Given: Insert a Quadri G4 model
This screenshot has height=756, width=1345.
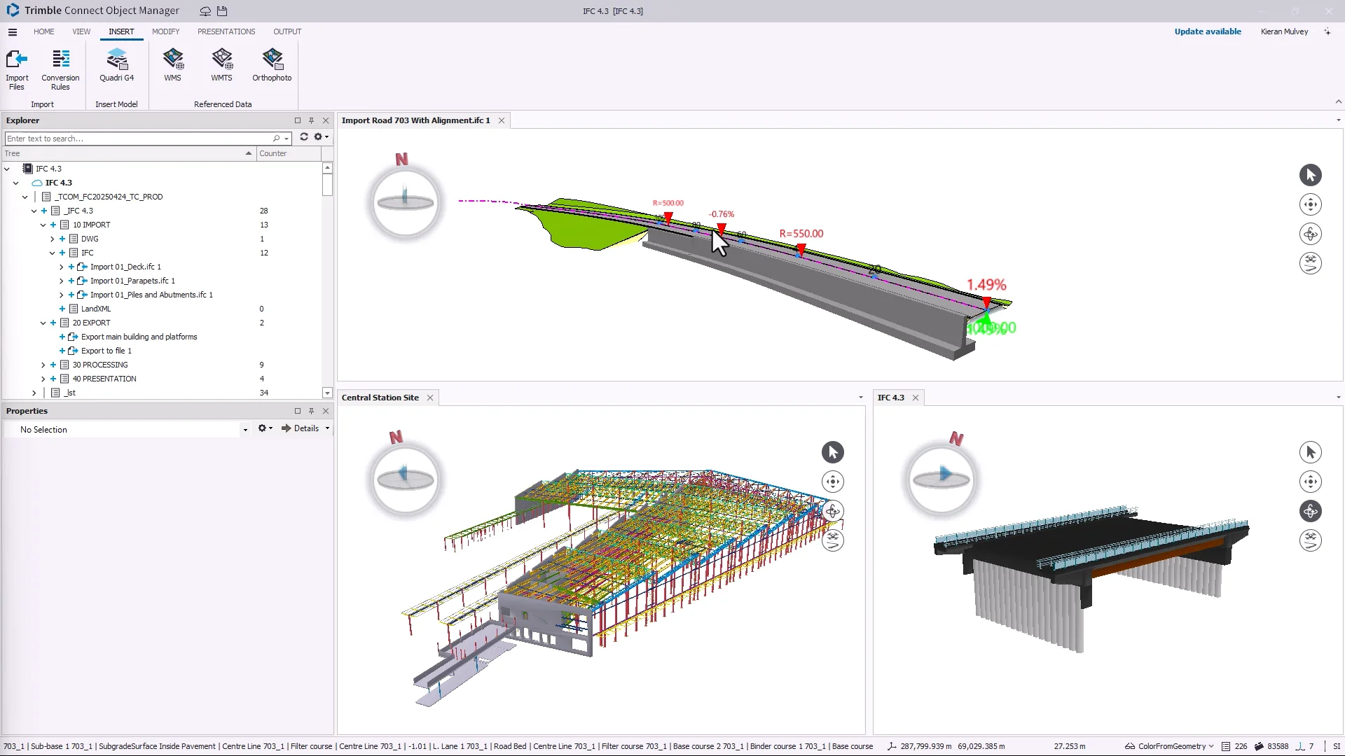Looking at the screenshot, I should coord(116,60).
